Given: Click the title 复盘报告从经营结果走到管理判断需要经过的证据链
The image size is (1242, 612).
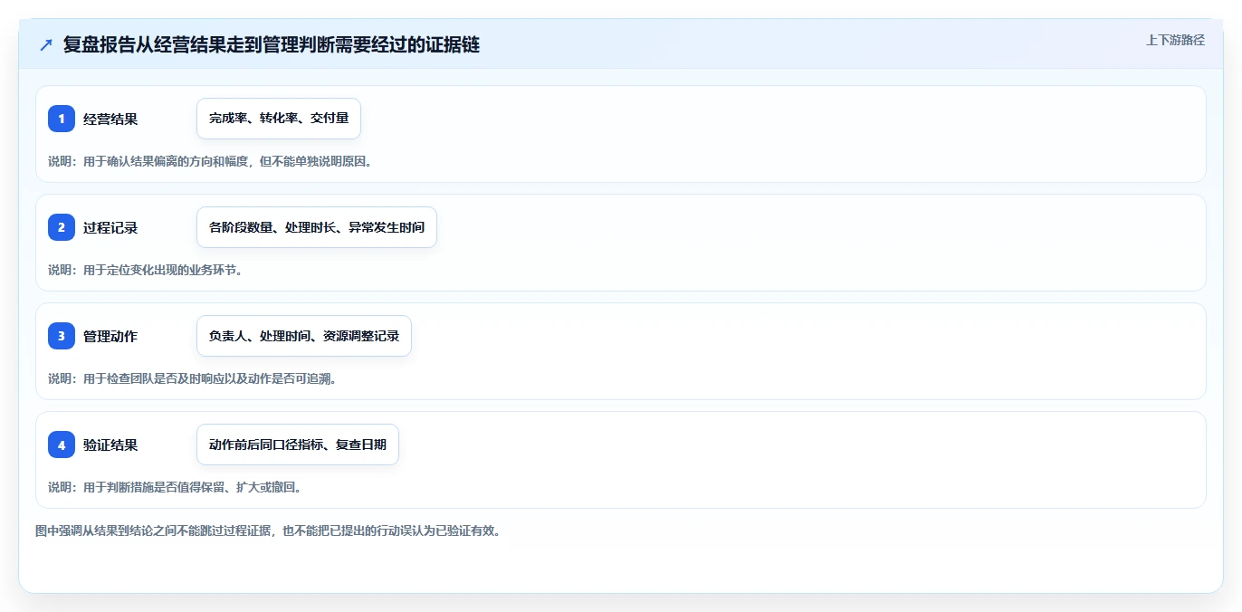Looking at the screenshot, I should click(272, 45).
